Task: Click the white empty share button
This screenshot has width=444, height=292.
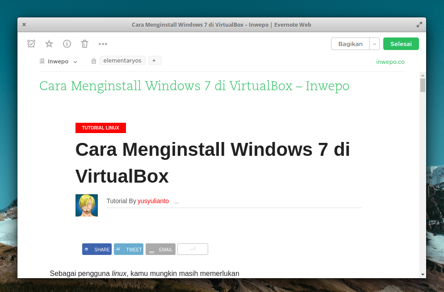Action: tap(193, 249)
